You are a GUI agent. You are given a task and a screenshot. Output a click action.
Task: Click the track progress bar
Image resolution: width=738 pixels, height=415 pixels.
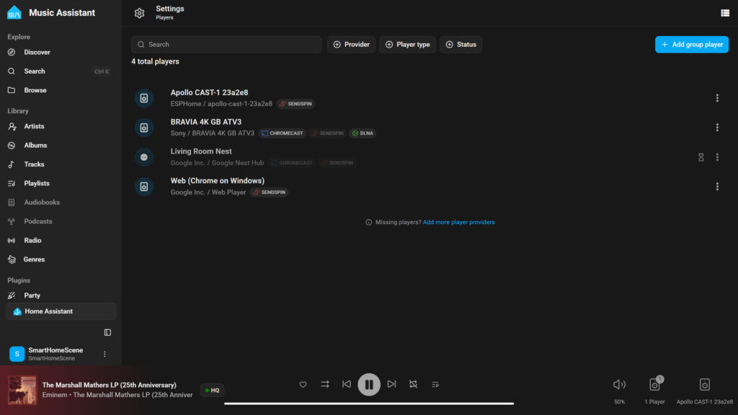pos(369,403)
